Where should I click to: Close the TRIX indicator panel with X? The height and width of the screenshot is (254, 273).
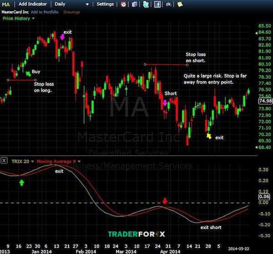[x=4, y=161]
